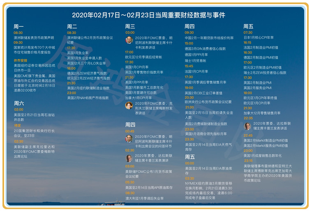
Task: Open the 加拿大12月零售销售月率 entry
Action: pos(262,113)
